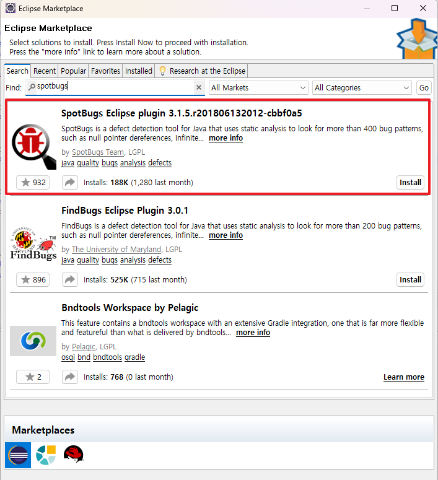Click the FindBugs Eclipse Plugin 3.0.1 title
The image size is (438, 480).
125,211
